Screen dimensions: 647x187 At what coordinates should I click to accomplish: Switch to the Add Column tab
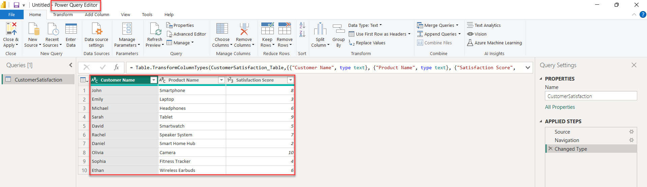[97, 14]
